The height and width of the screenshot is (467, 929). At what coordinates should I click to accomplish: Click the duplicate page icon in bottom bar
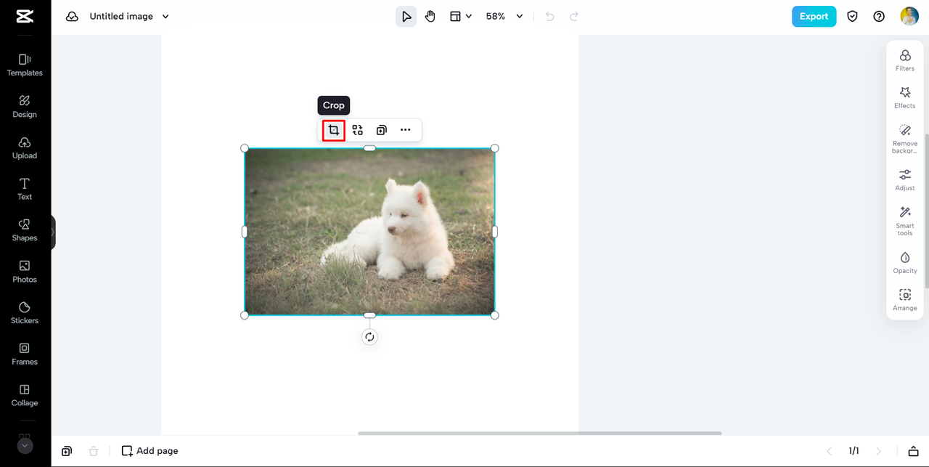click(67, 451)
